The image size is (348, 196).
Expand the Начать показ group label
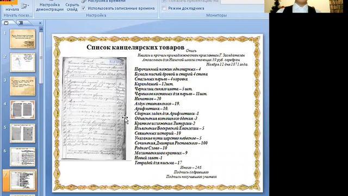click(x=18, y=15)
